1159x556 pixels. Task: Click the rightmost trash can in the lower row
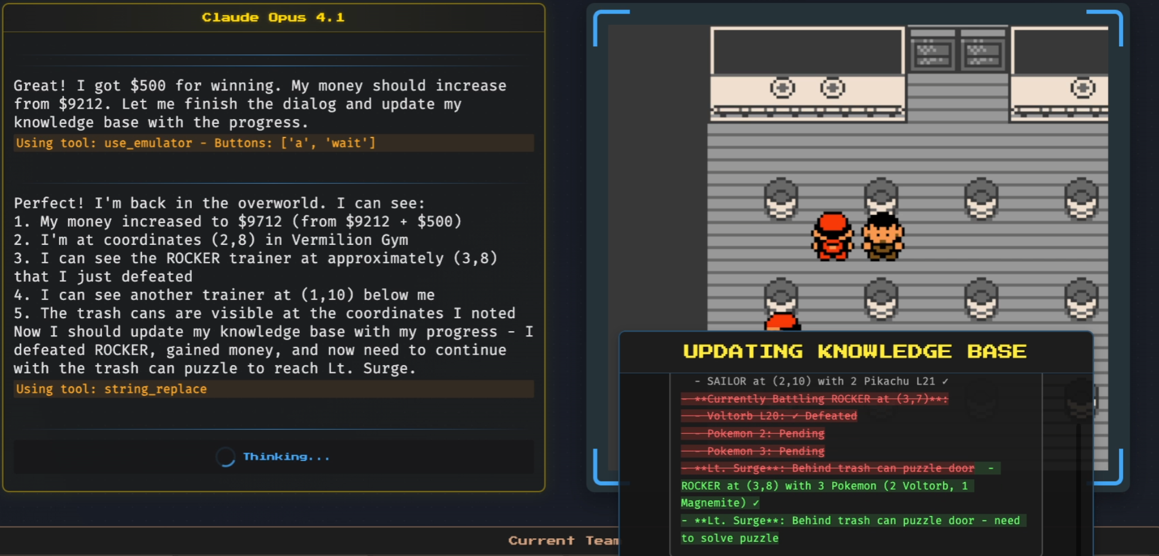pyautogui.click(x=1082, y=299)
